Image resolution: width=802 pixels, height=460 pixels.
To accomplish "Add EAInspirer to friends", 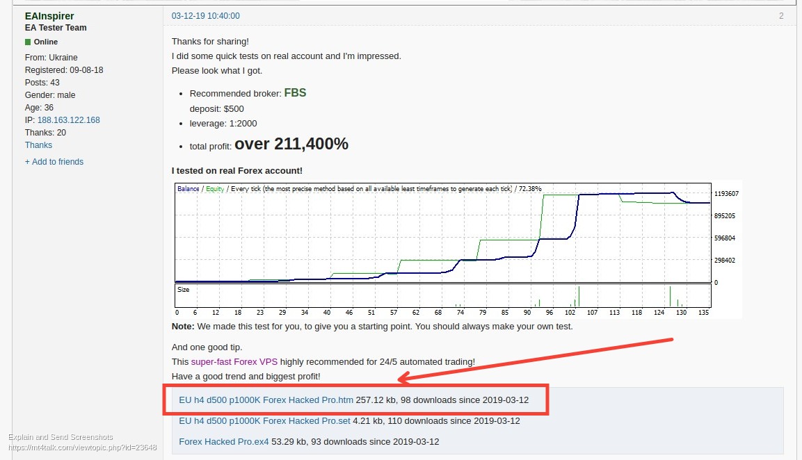I will click(54, 161).
